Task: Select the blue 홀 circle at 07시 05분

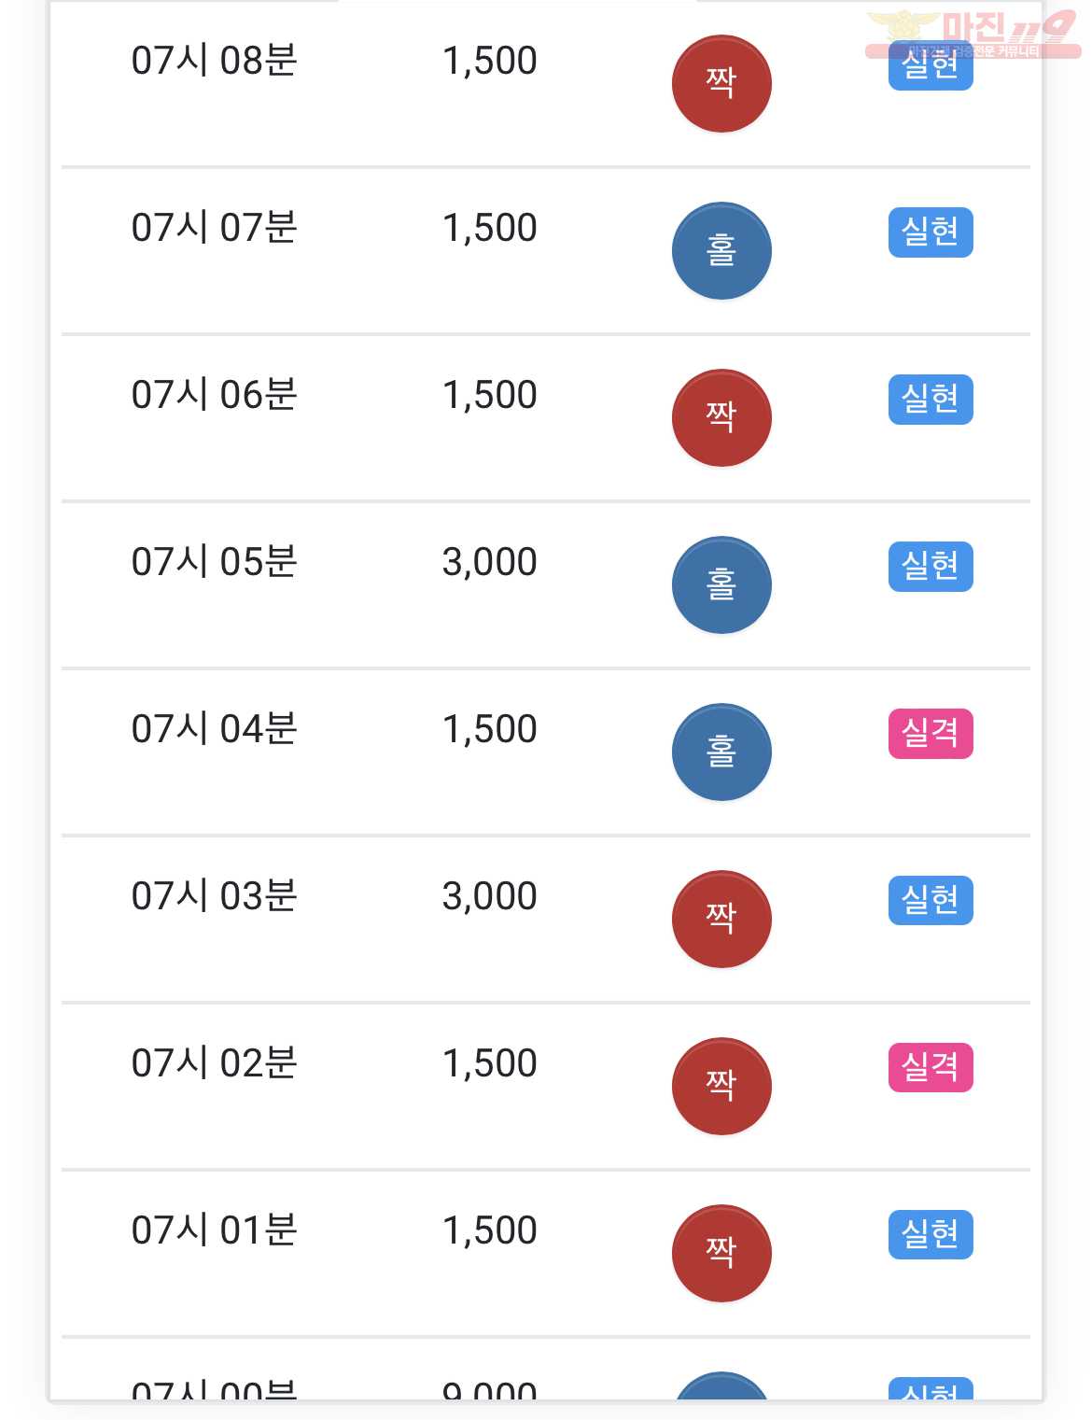Action: coord(721,584)
